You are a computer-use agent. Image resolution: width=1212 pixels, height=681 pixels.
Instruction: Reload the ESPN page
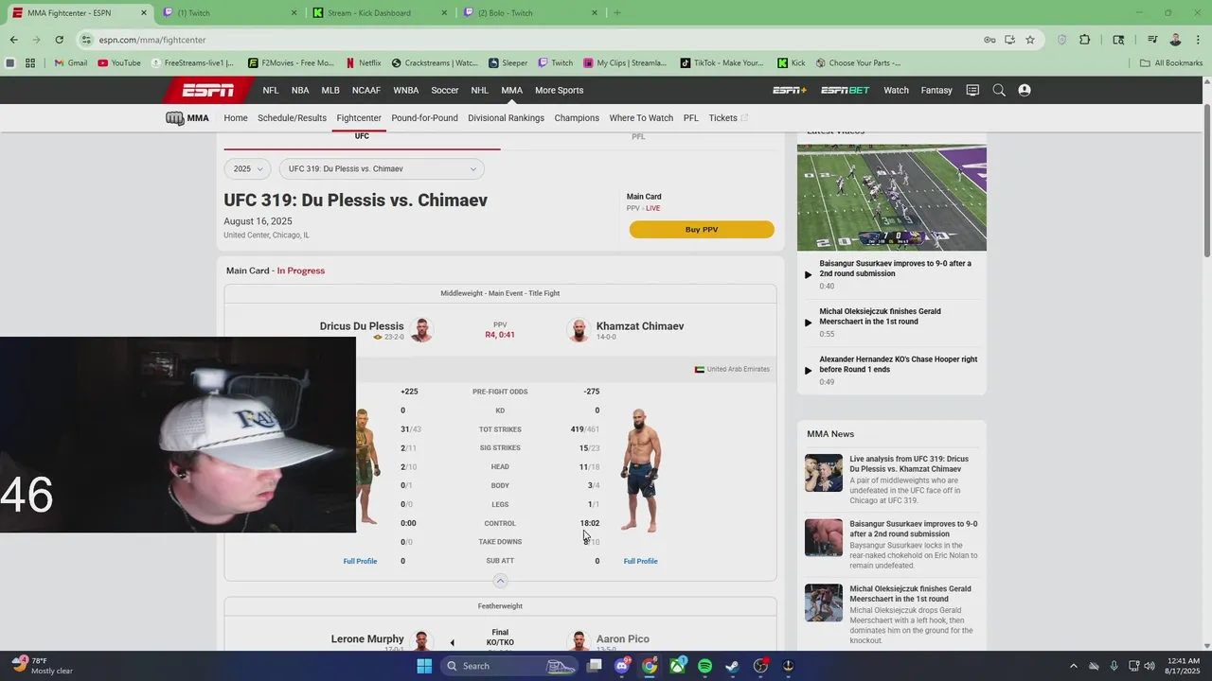coord(59,40)
